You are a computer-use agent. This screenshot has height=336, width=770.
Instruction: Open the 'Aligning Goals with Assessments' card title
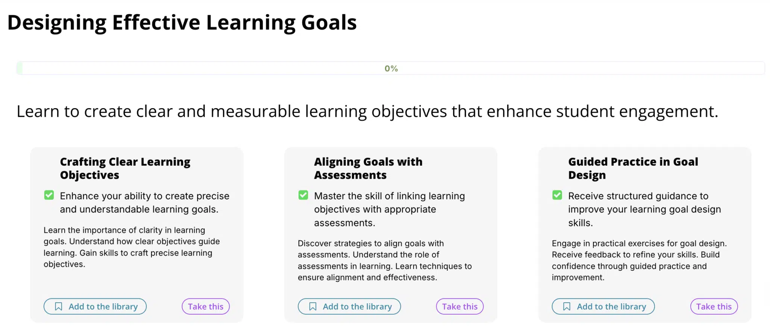368,168
